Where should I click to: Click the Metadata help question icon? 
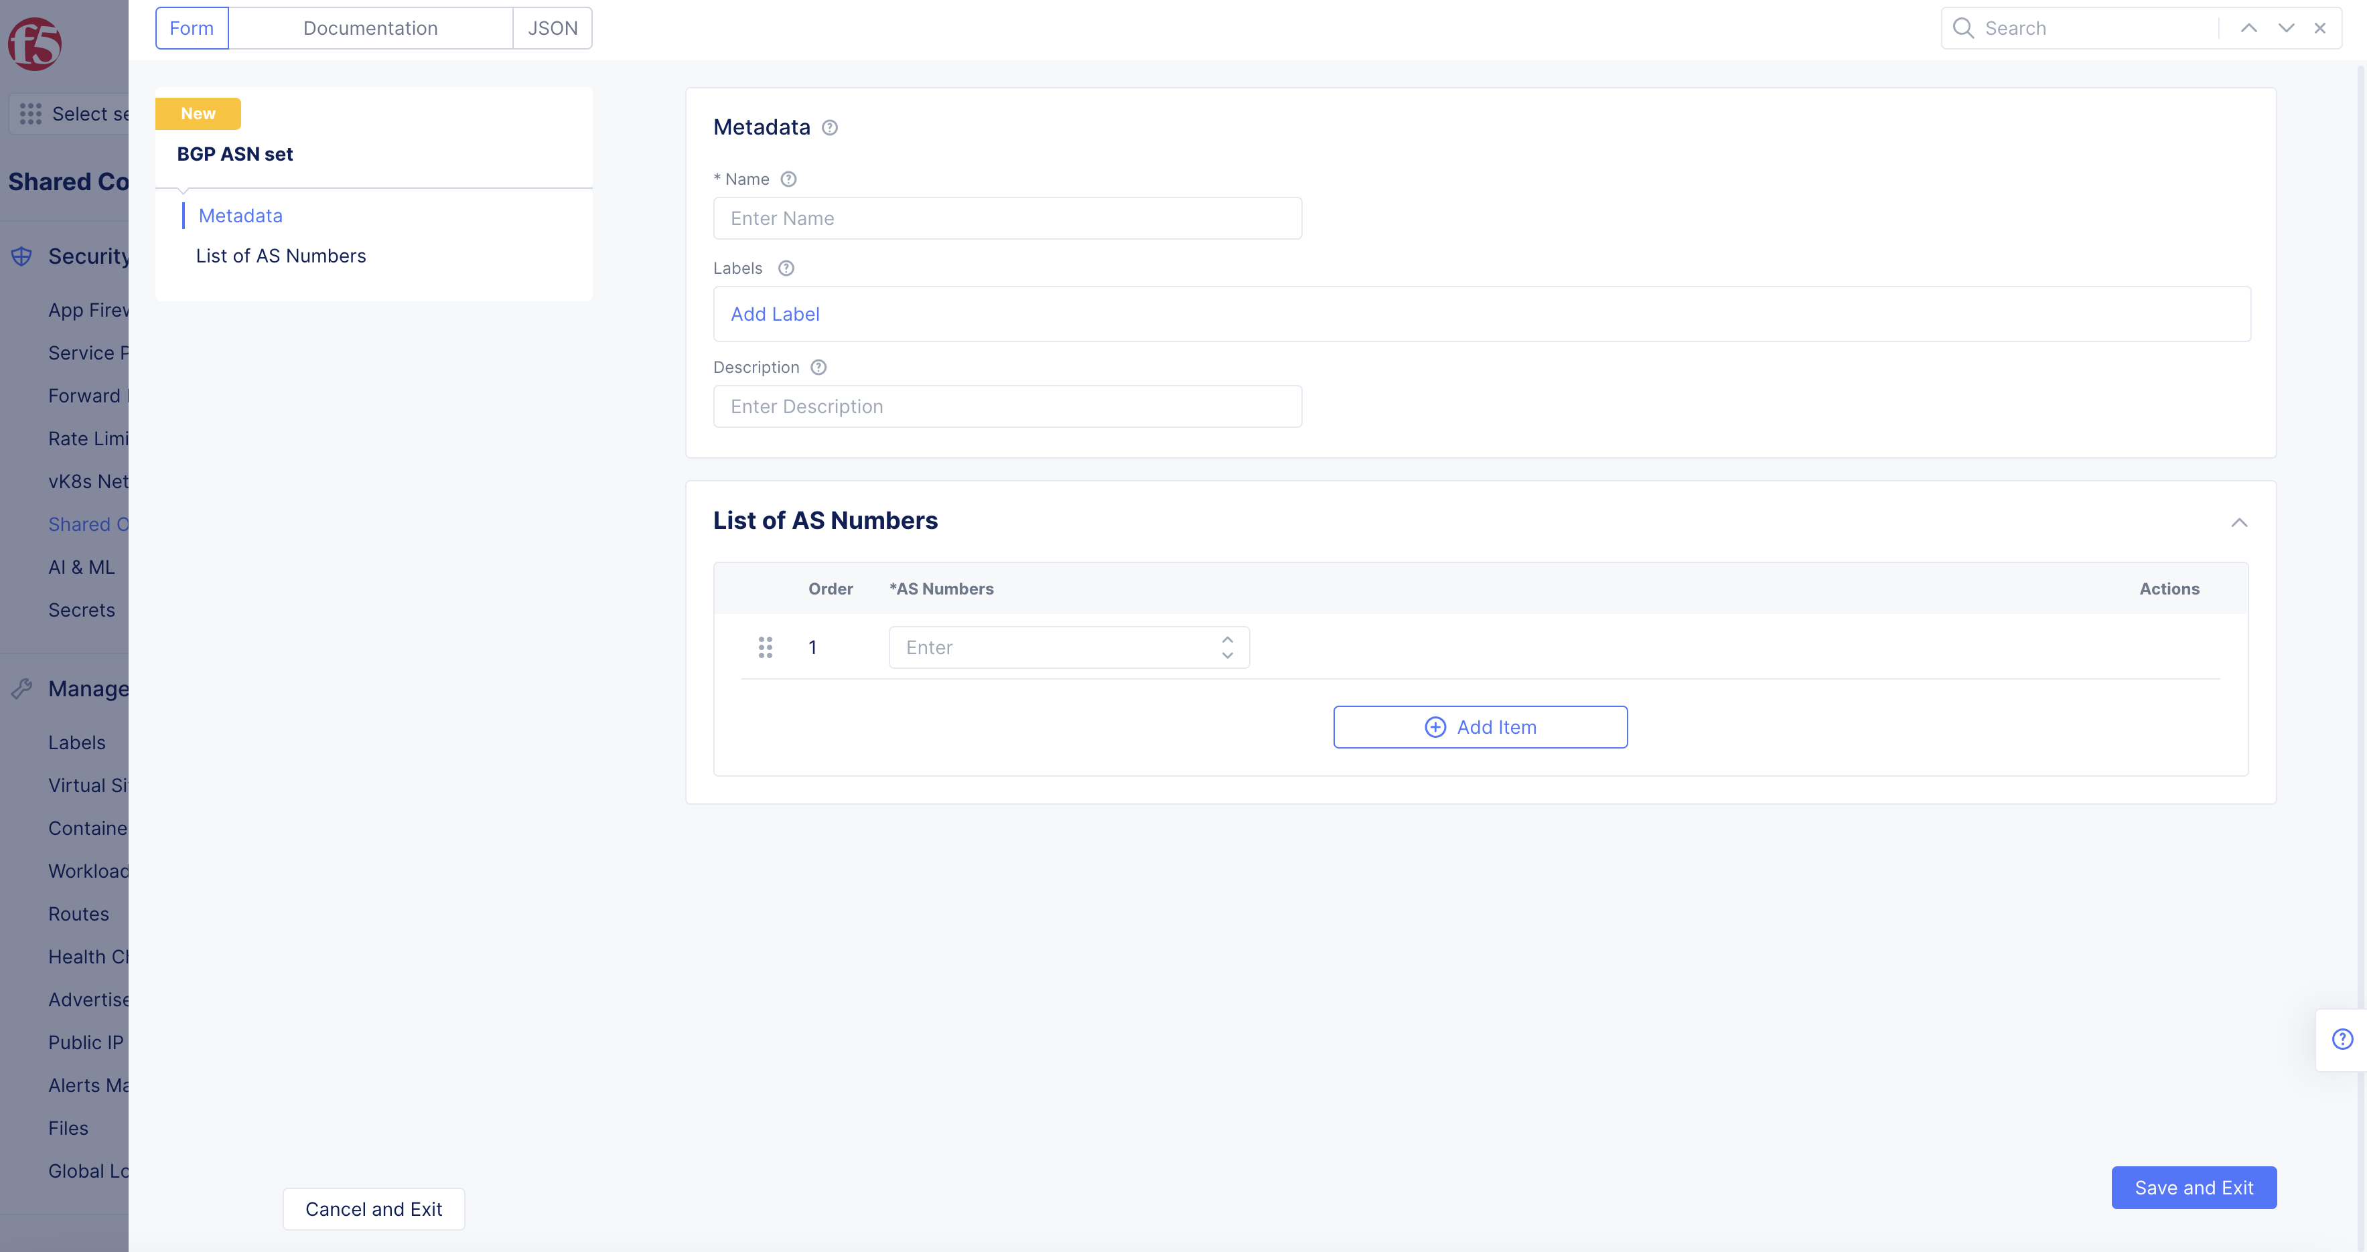point(830,128)
